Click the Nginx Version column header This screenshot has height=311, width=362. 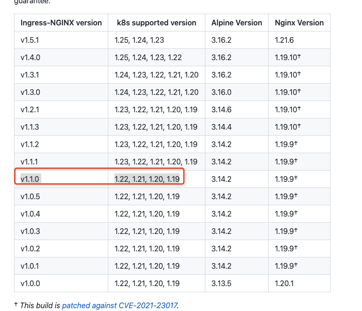point(299,23)
